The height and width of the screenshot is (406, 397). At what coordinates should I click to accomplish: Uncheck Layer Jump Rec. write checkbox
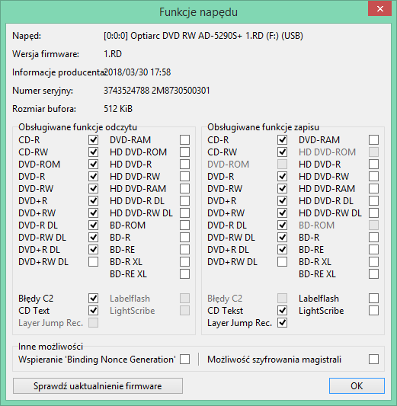282,323
